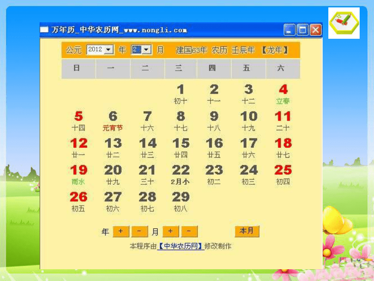This screenshot has width=374, height=281.
Task: Close the 万年历 window
Action: coord(316,30)
